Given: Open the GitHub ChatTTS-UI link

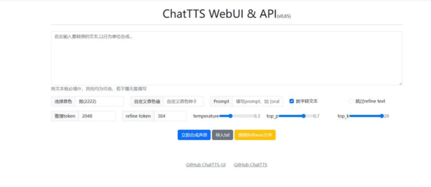Looking at the screenshot, I should coord(206,165).
